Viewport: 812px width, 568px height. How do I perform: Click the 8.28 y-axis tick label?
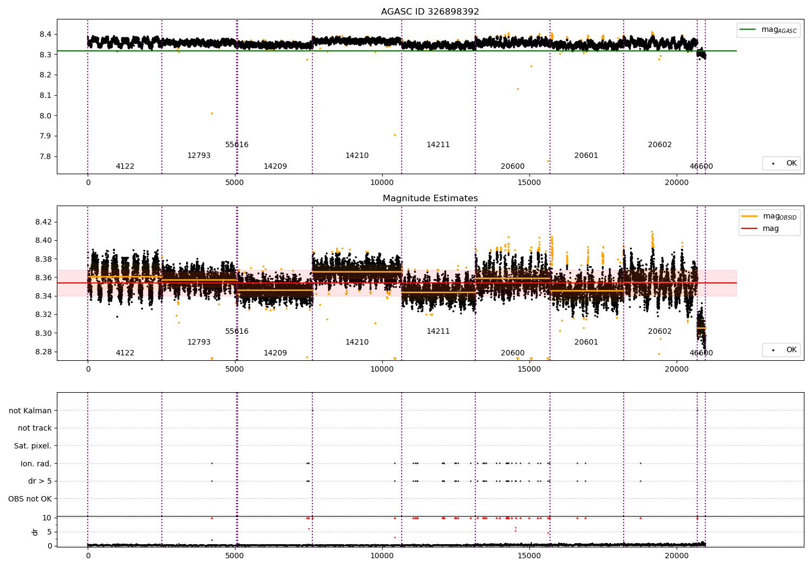pyautogui.click(x=43, y=352)
